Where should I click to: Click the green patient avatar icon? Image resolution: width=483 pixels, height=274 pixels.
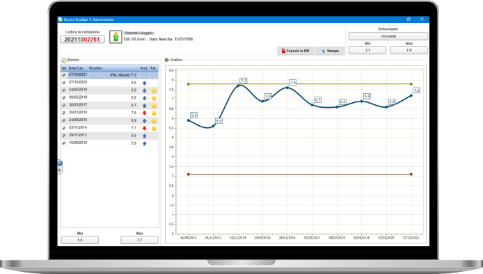(x=116, y=37)
